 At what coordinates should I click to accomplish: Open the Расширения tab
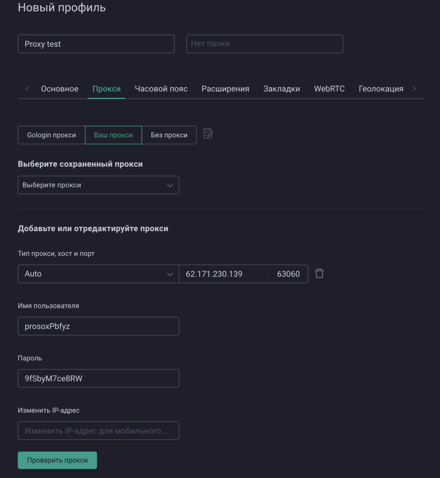click(x=225, y=88)
